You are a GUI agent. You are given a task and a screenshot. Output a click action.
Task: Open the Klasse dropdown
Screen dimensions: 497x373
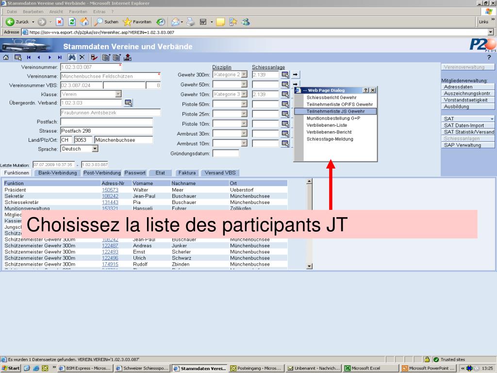pos(118,94)
